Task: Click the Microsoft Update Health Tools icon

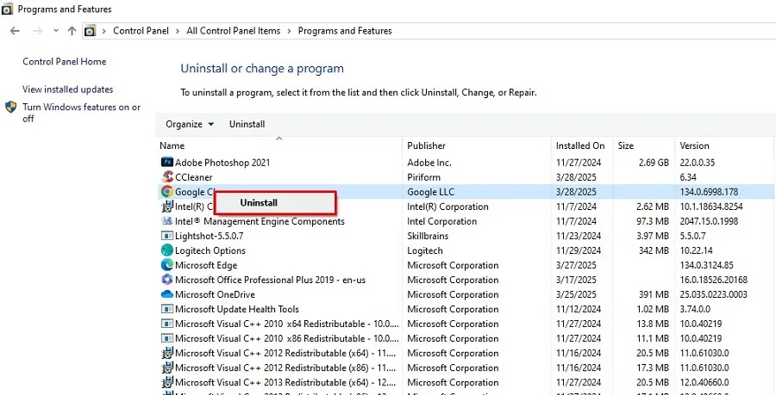Action: 167,309
